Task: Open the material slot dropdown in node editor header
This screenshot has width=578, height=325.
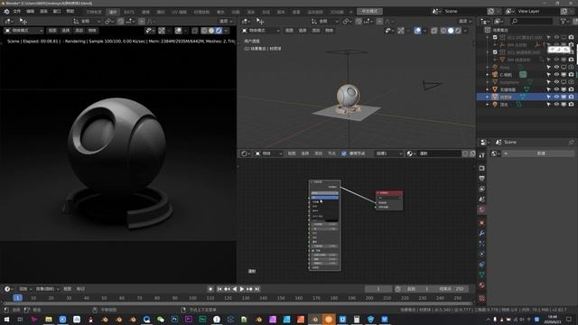Action: click(x=389, y=153)
